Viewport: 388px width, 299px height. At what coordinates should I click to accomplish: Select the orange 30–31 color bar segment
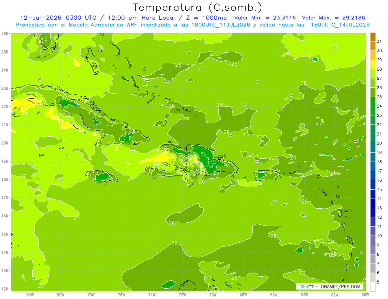point(372,46)
